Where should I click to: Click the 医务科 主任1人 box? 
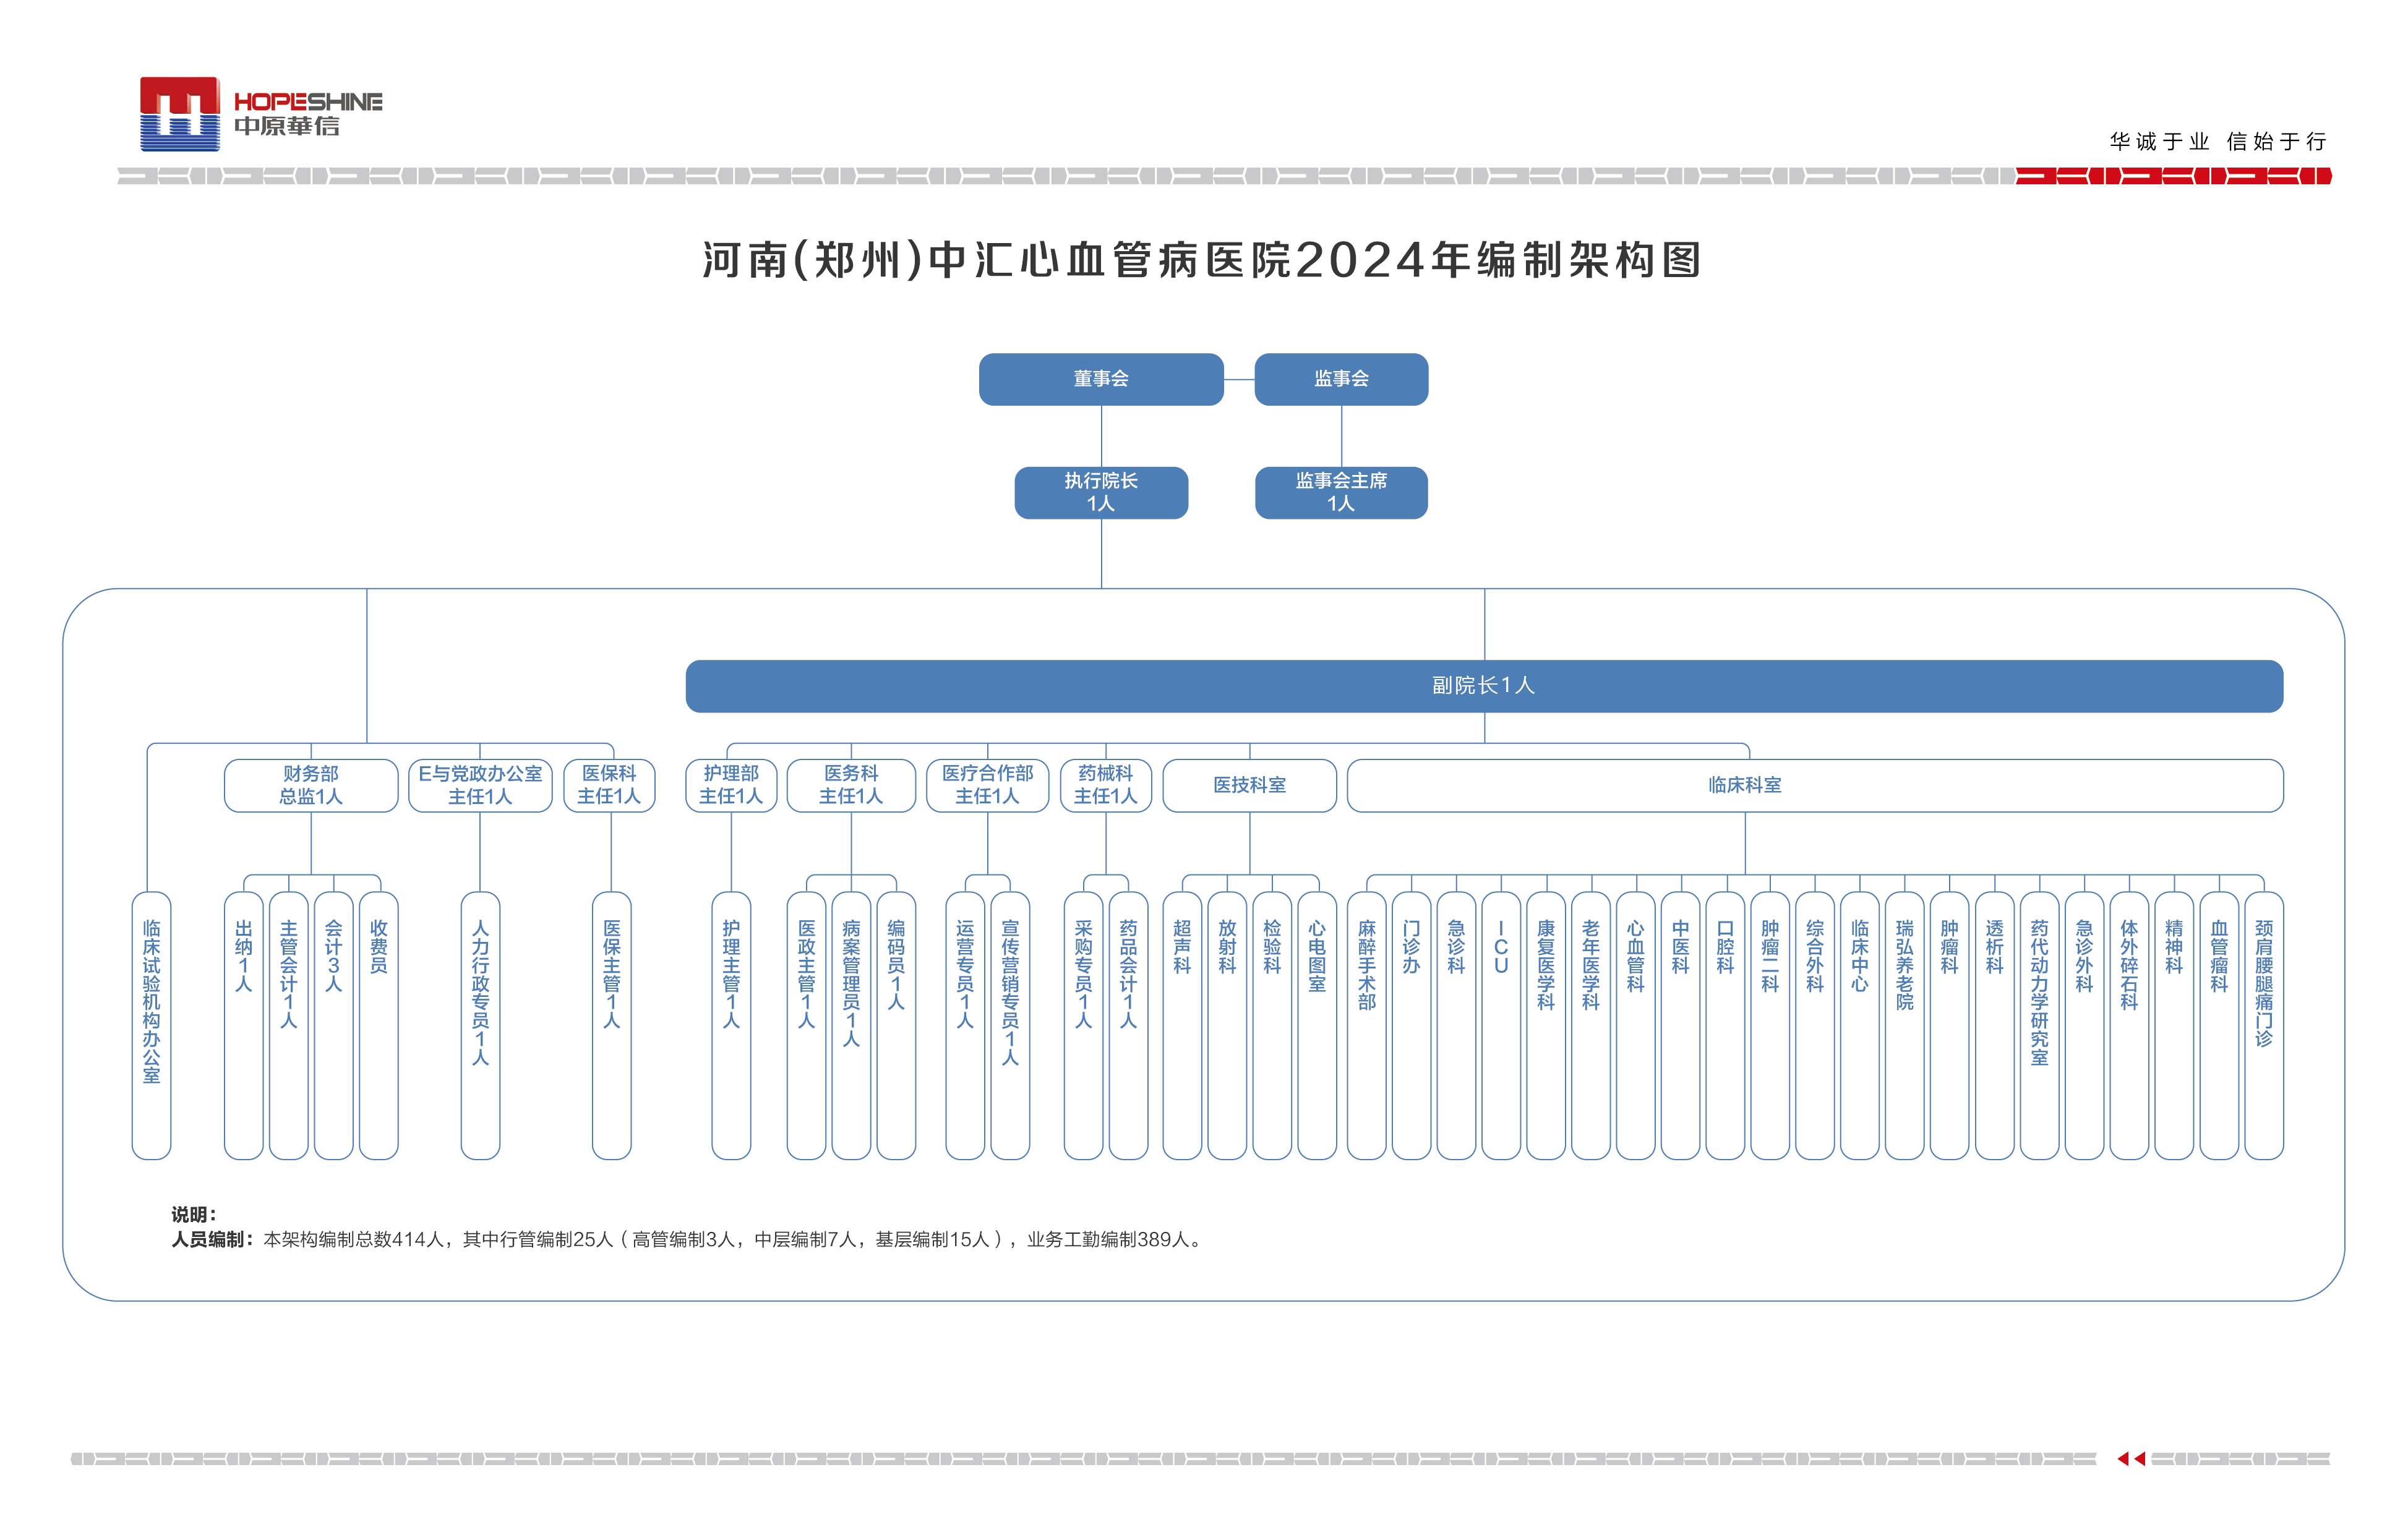pyautogui.click(x=851, y=785)
